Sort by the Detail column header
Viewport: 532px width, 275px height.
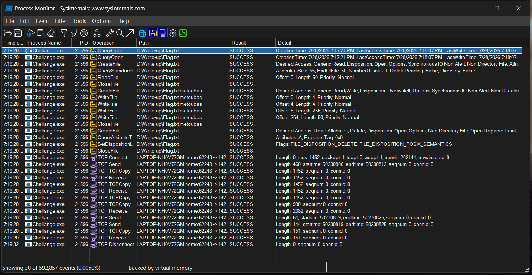click(399, 43)
